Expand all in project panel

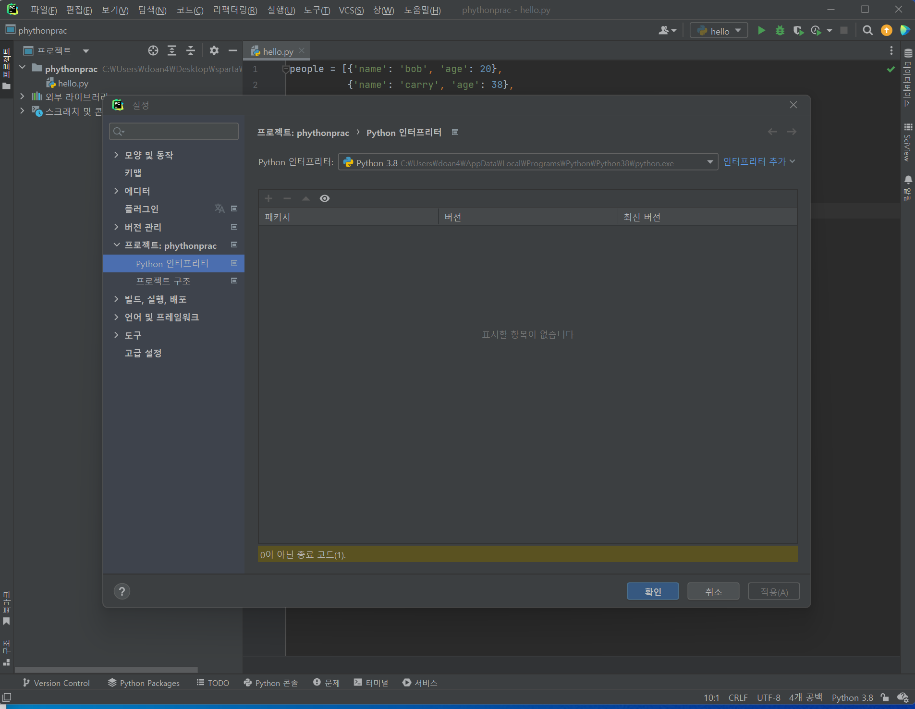pyautogui.click(x=172, y=50)
